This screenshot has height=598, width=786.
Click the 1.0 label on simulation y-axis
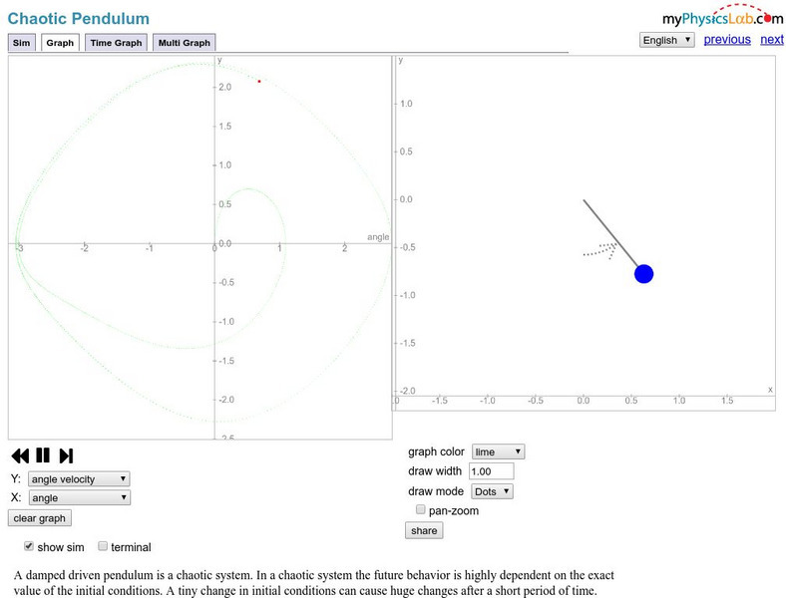[406, 104]
